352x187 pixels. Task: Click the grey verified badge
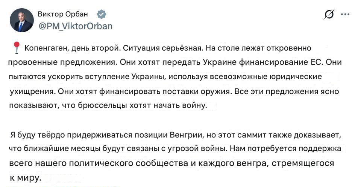102,14
